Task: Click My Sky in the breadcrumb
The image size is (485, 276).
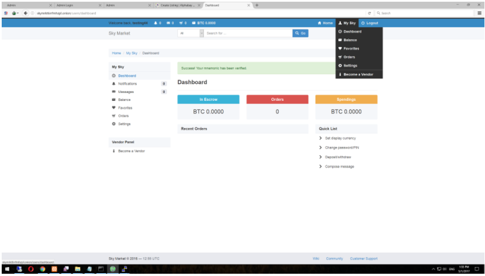Action: (x=132, y=53)
